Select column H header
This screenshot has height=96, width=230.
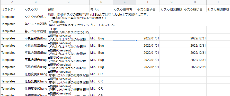(x=195, y=2)
